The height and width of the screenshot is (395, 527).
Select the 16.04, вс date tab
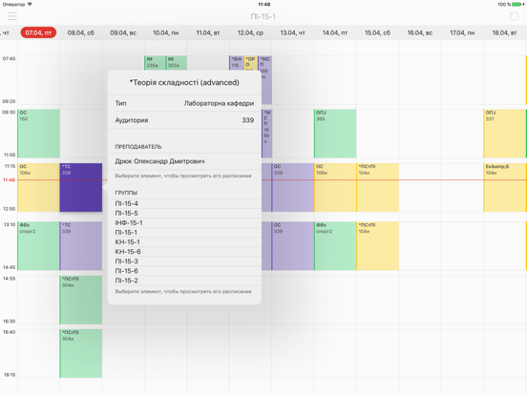[420, 32]
